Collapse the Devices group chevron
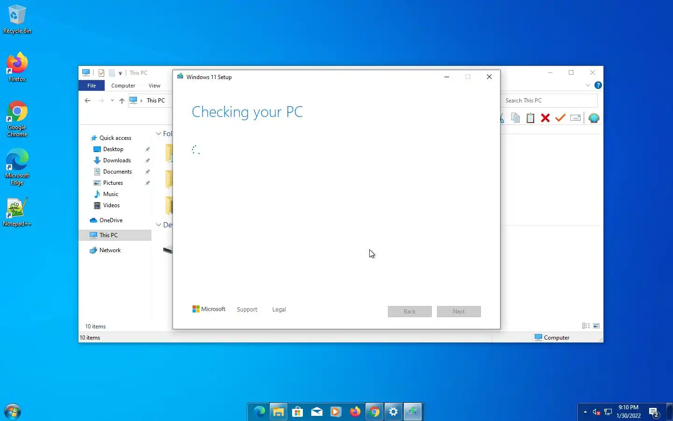This screenshot has height=421, width=673. pyautogui.click(x=158, y=225)
